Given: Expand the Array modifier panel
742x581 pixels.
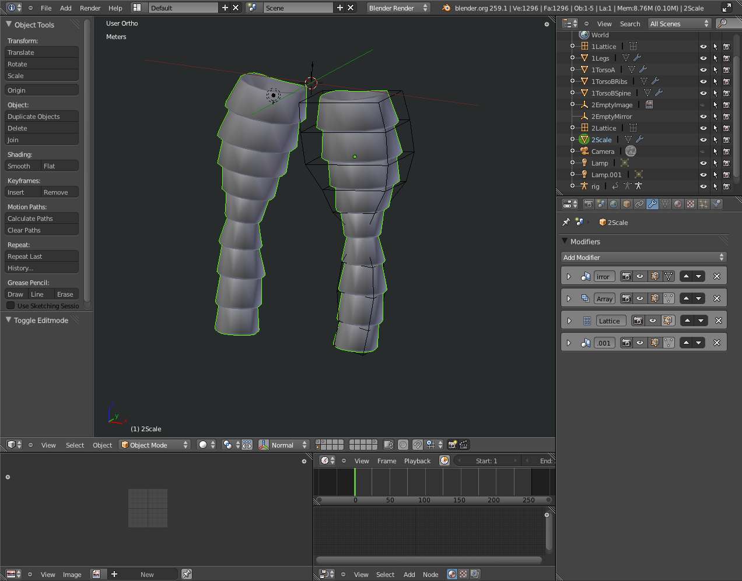Looking at the screenshot, I should point(569,298).
